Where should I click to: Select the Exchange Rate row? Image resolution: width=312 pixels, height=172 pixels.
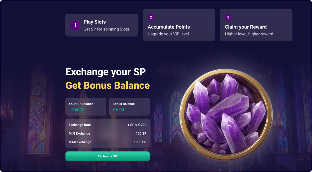point(108,125)
